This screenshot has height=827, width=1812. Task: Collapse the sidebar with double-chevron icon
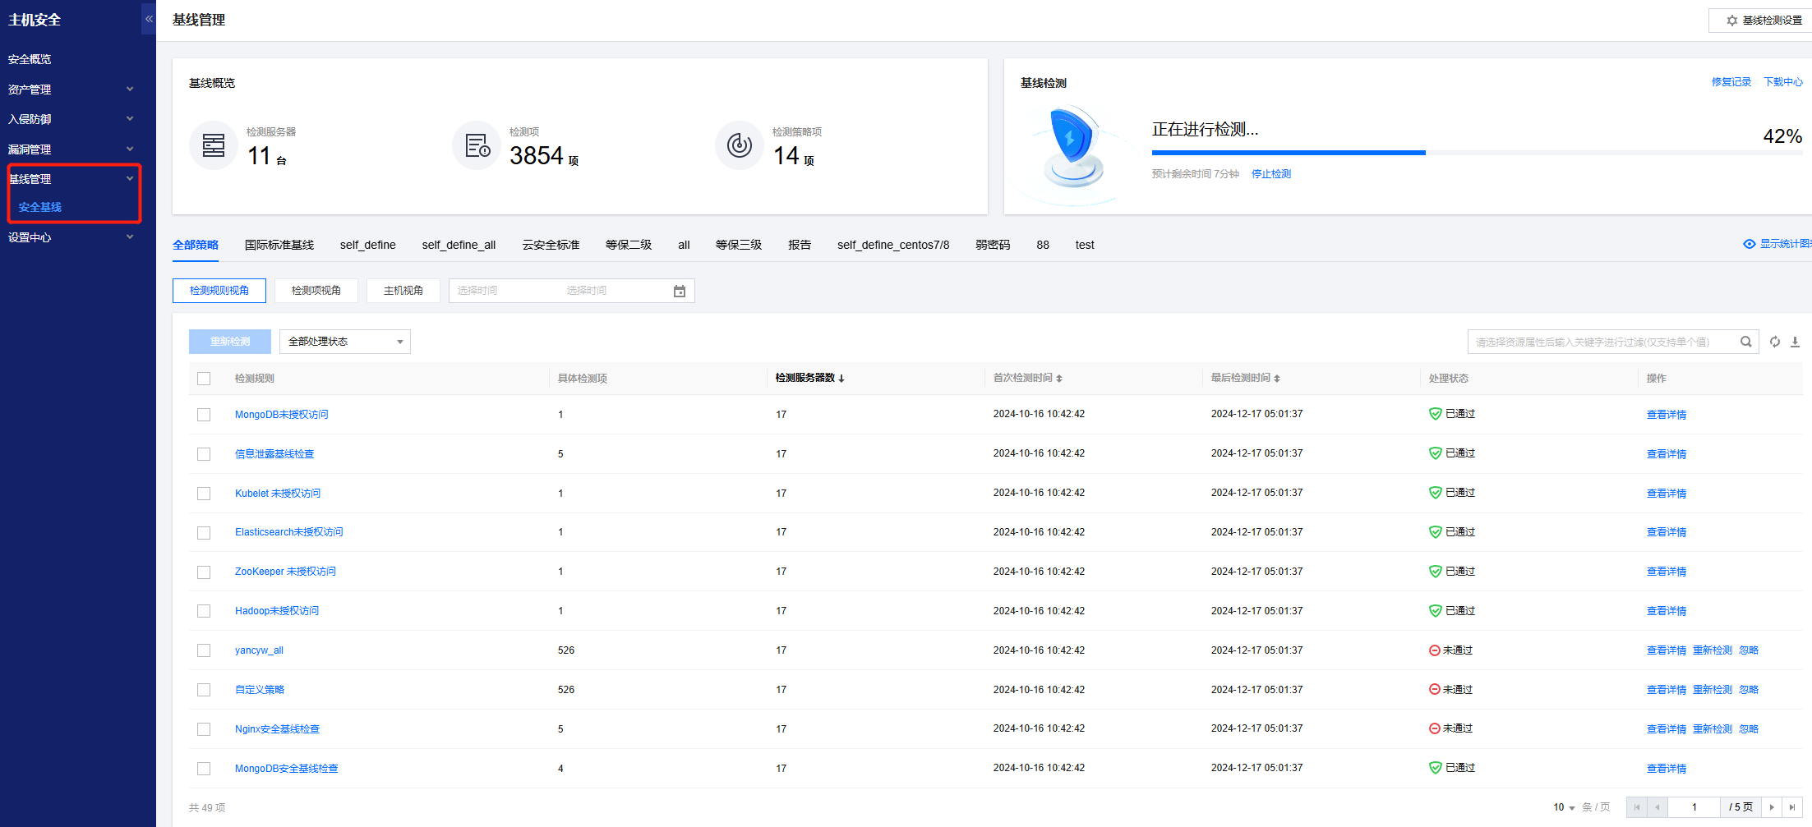(x=149, y=19)
